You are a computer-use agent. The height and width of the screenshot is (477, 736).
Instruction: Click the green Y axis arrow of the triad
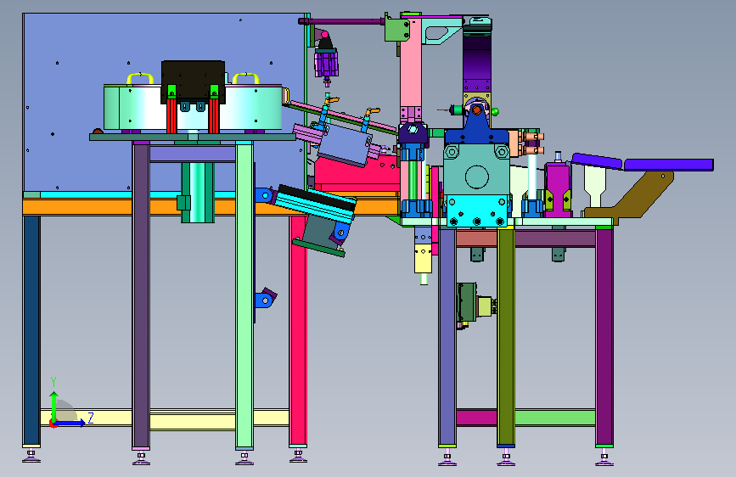point(54,406)
